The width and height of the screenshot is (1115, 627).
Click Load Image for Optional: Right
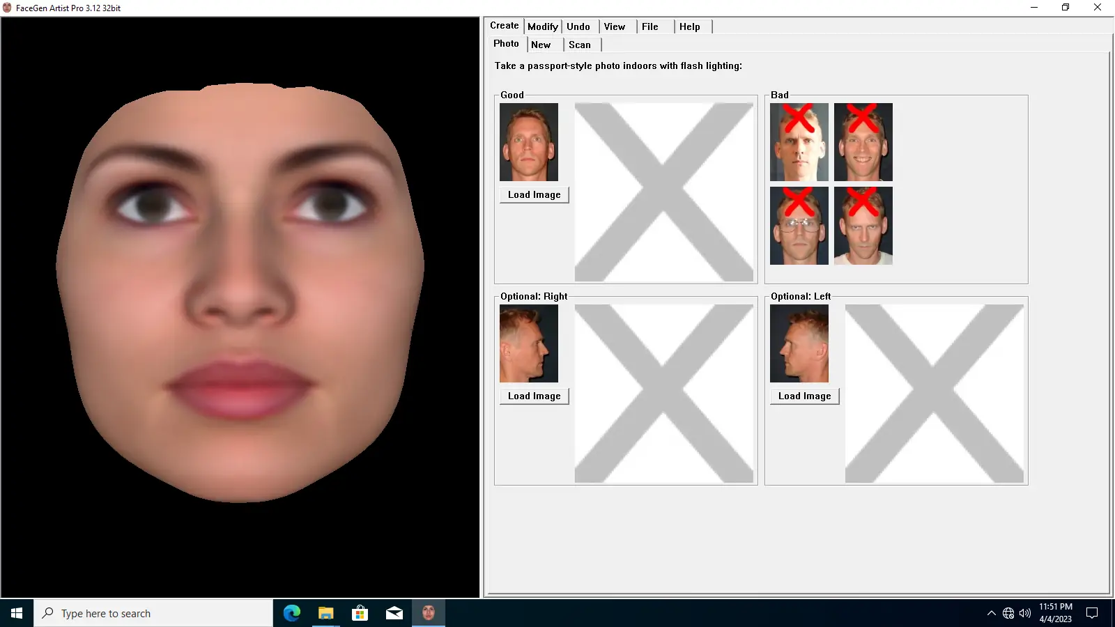pyautogui.click(x=535, y=396)
